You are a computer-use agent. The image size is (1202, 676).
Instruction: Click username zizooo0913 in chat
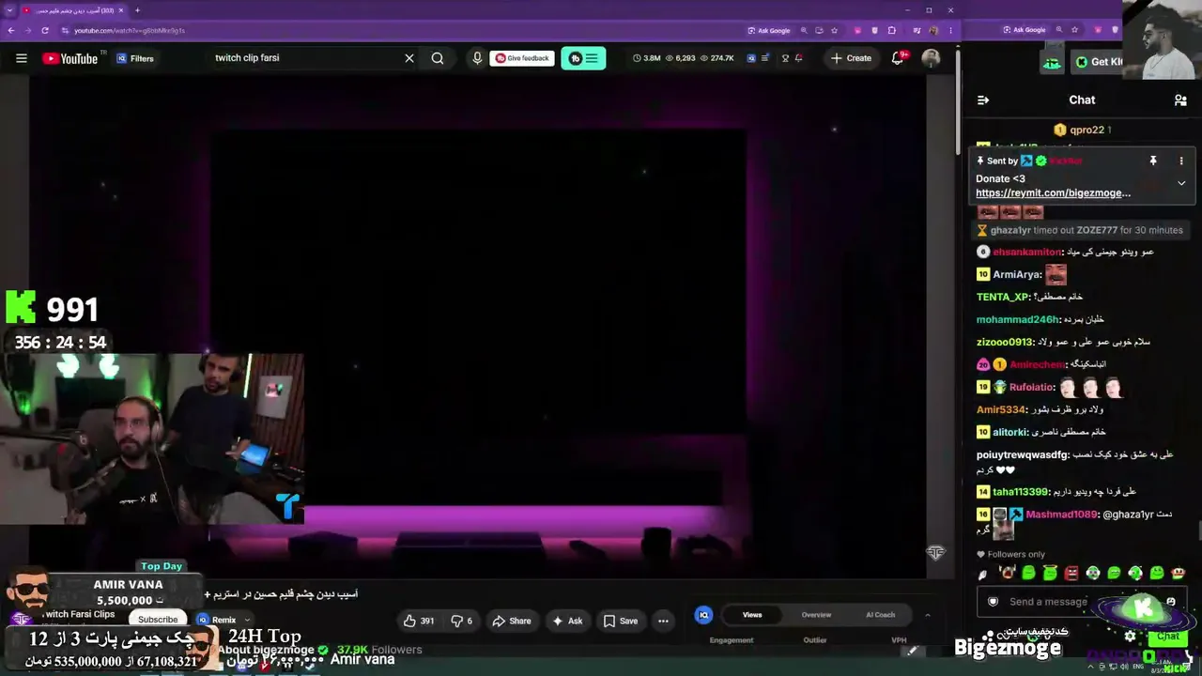click(x=1004, y=342)
